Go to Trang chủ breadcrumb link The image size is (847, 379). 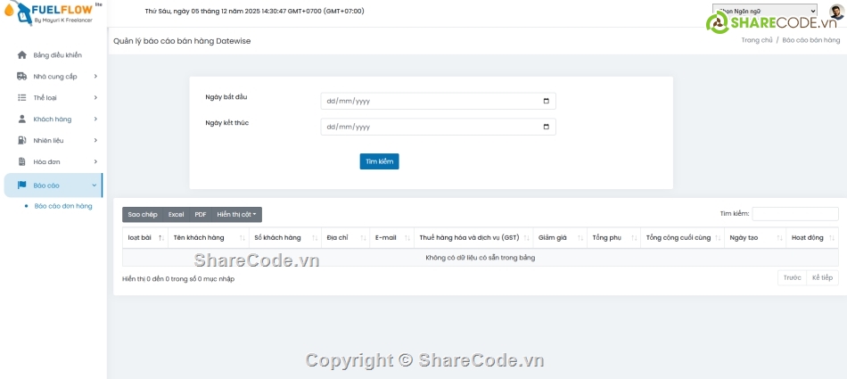click(756, 40)
